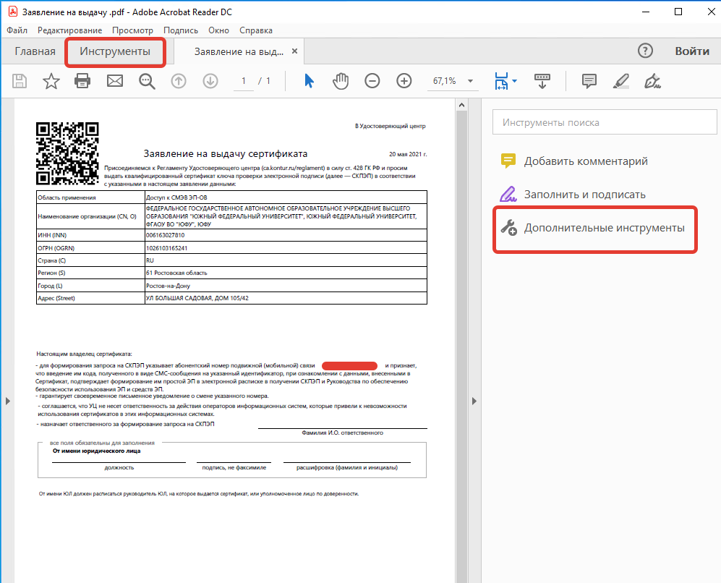
Task: Add a sticky note comment icon
Action: [589, 82]
